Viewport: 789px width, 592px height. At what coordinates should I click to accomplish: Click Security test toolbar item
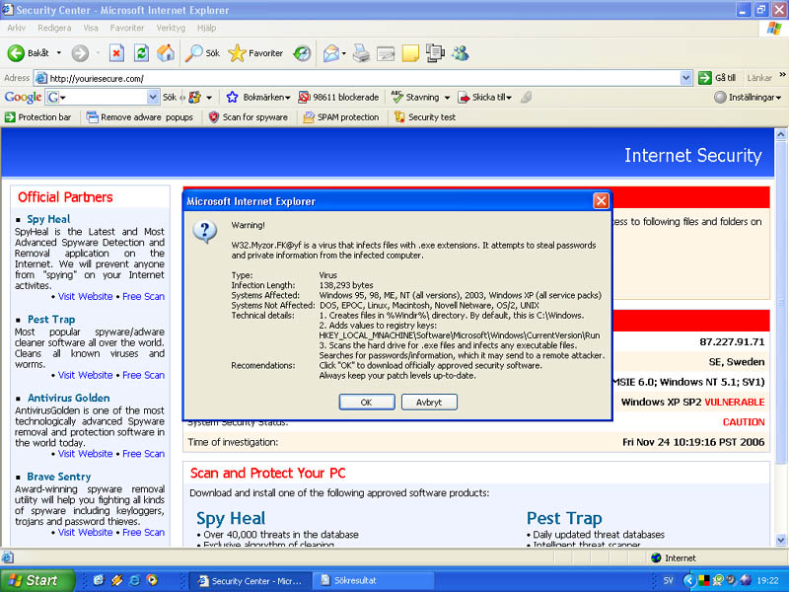(425, 116)
